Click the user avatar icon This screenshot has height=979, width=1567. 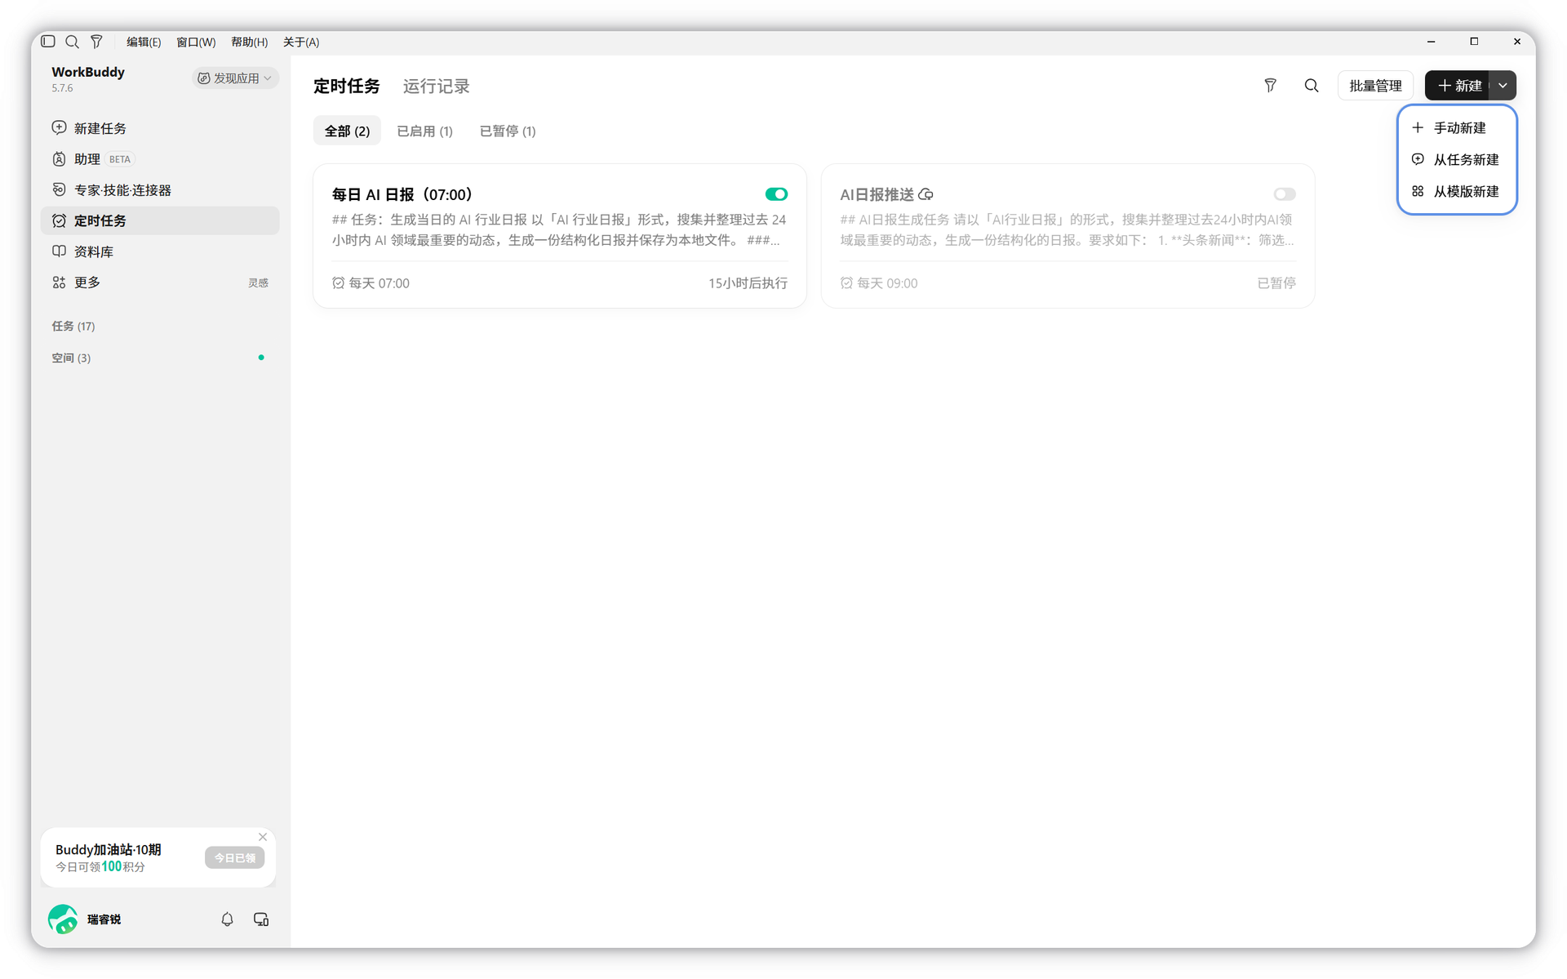pos(63,919)
